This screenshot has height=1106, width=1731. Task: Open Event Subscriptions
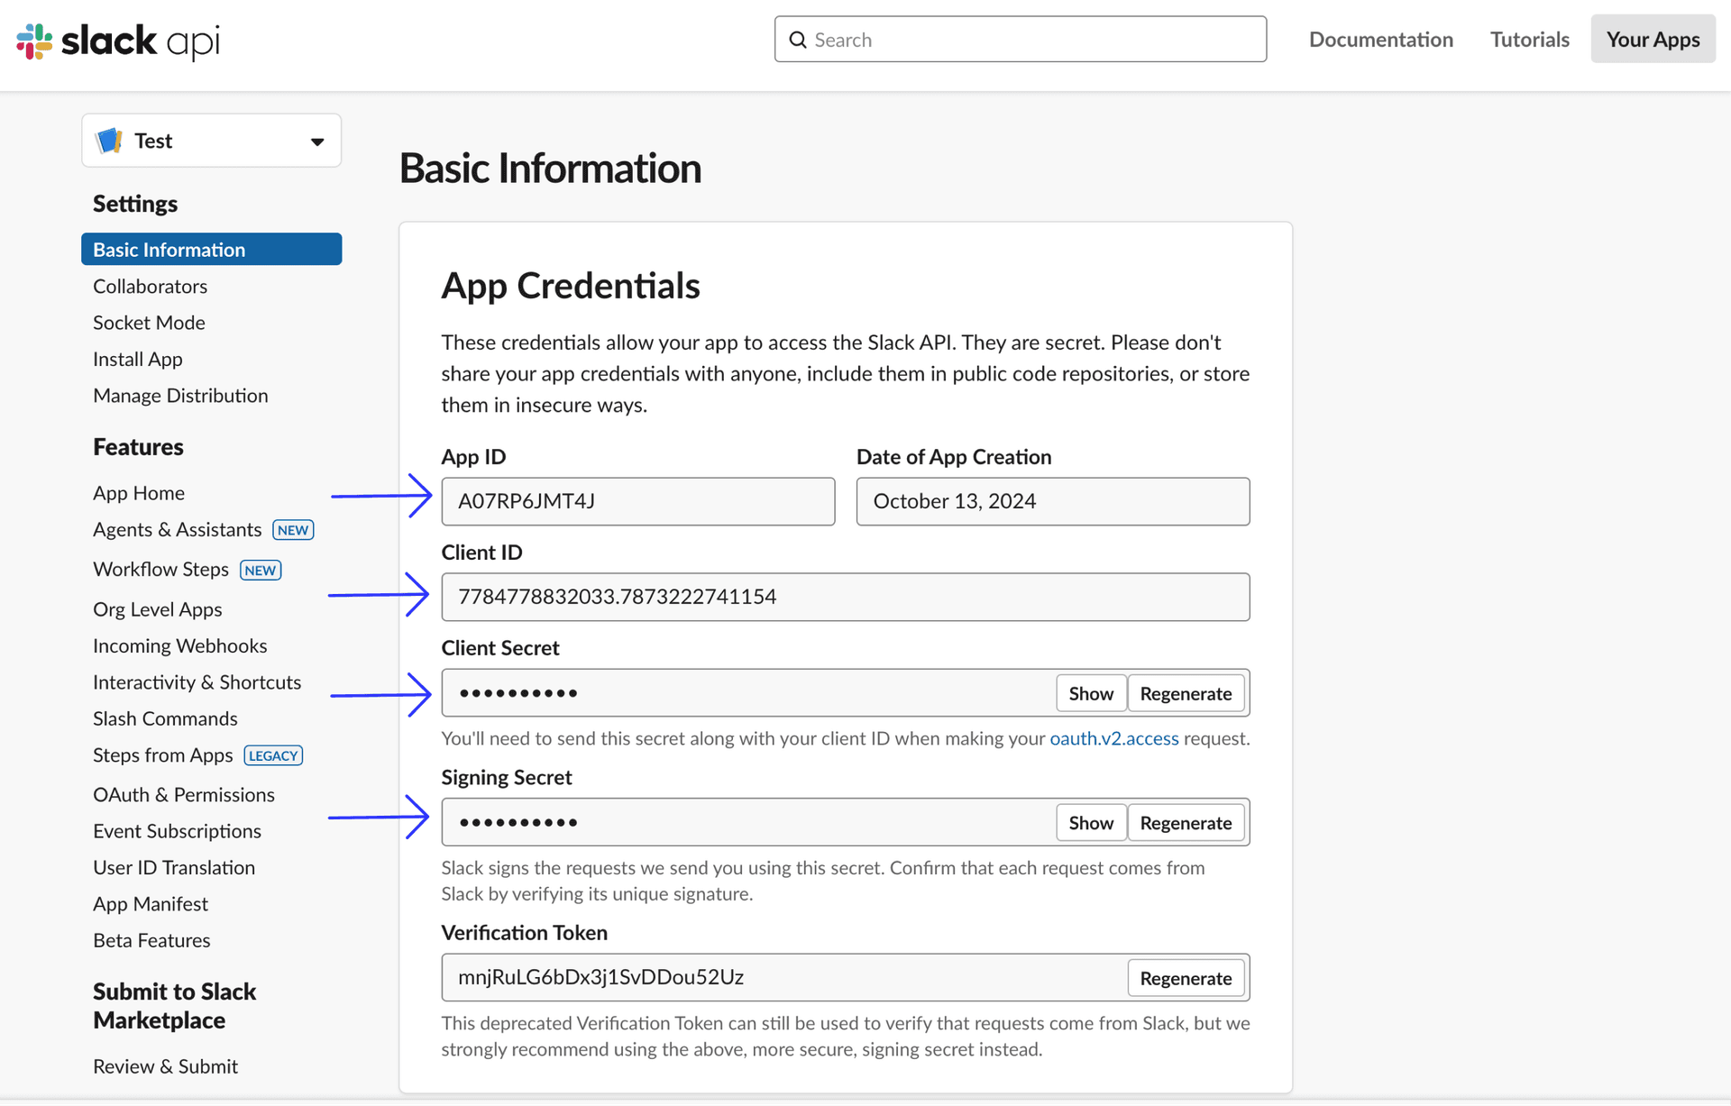(x=177, y=831)
